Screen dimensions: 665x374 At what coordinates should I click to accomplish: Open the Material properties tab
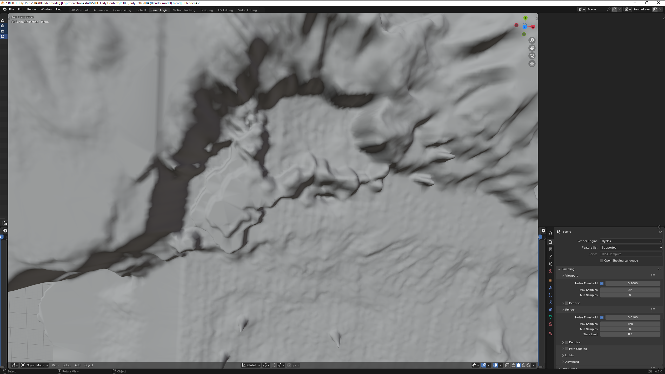(550, 324)
